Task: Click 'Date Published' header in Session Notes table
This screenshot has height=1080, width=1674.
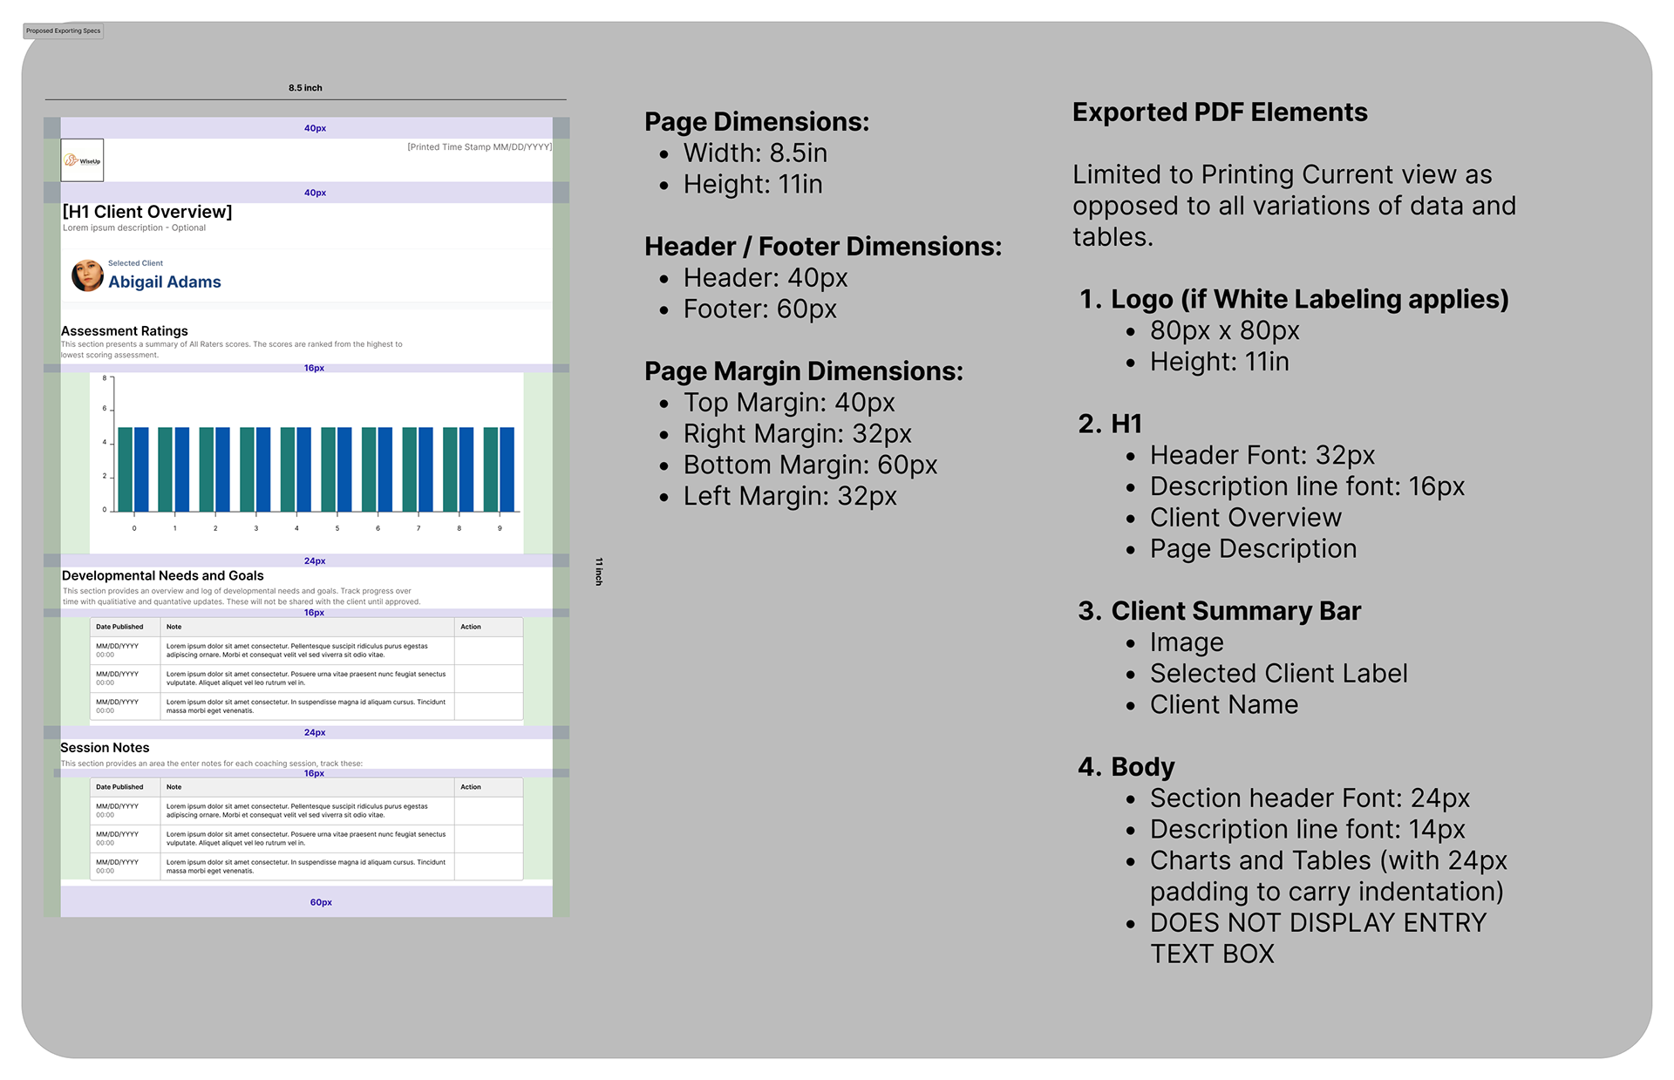Action: (119, 787)
